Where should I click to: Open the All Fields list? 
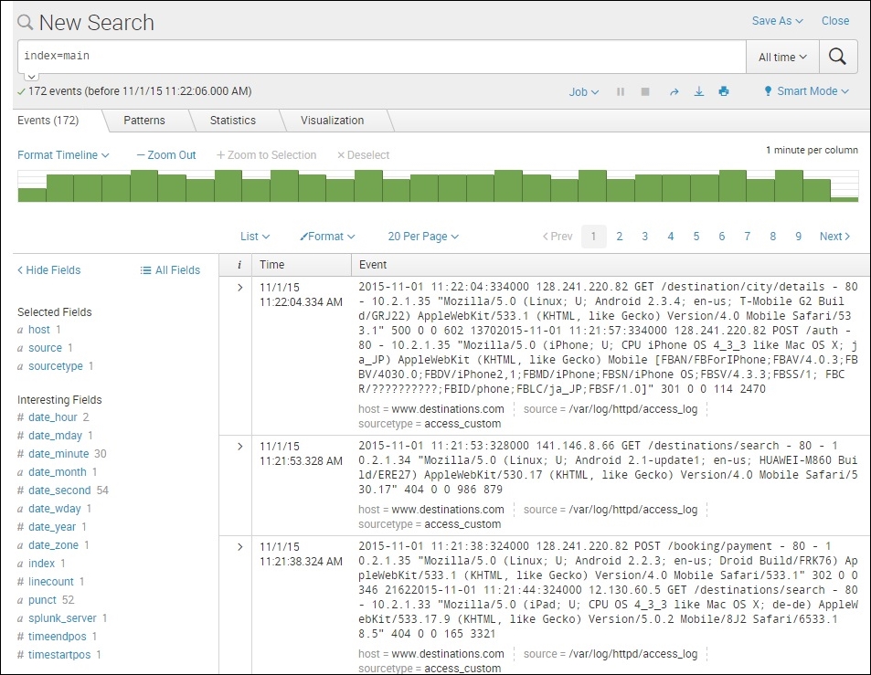click(170, 270)
